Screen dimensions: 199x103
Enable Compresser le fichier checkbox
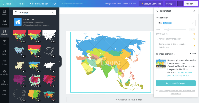157,44
